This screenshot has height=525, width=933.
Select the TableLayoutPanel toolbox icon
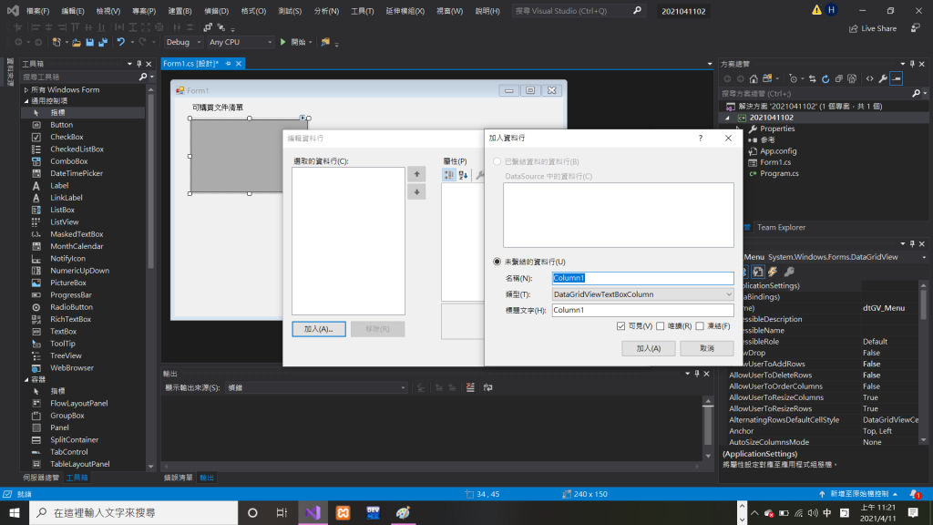[36, 464]
